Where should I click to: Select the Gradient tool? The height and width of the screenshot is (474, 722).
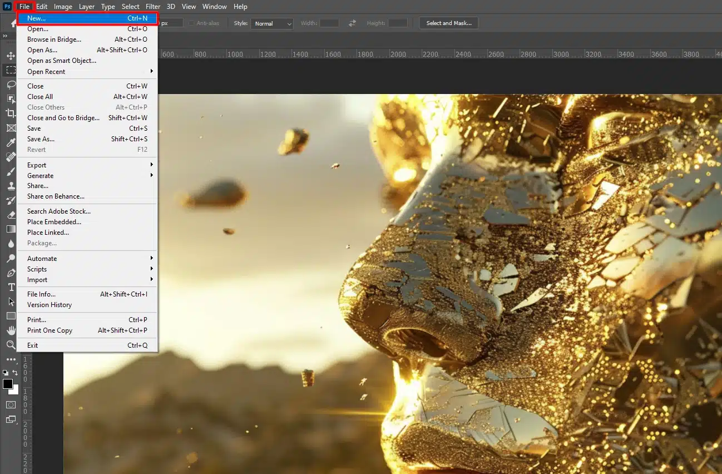coord(11,229)
